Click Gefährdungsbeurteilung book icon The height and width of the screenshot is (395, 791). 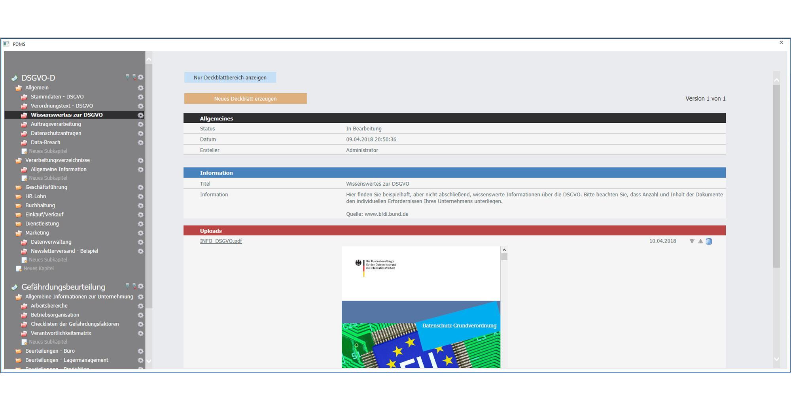[x=15, y=287]
